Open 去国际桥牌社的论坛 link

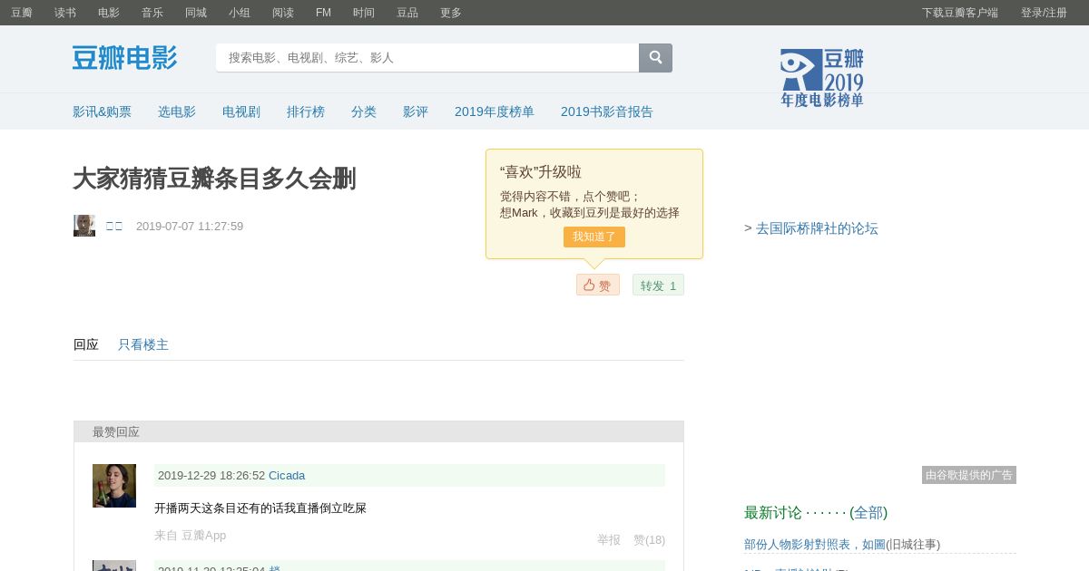coord(817,228)
